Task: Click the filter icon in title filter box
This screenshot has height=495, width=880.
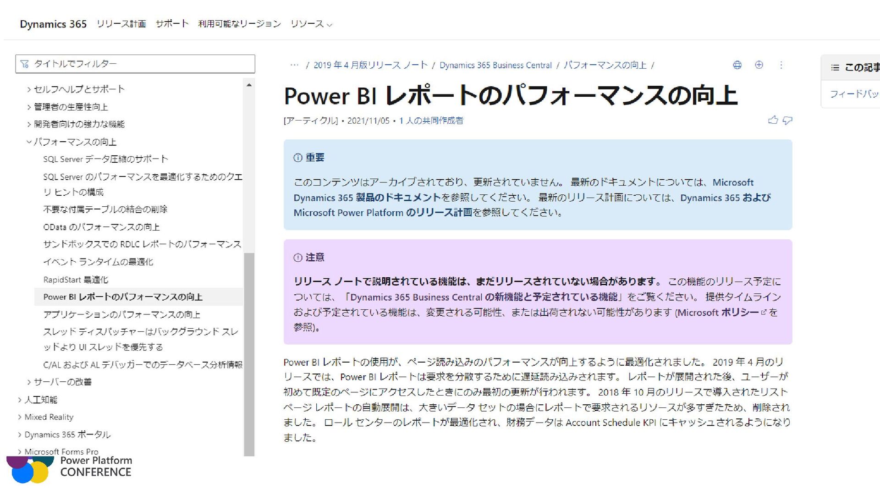Action: [25, 64]
